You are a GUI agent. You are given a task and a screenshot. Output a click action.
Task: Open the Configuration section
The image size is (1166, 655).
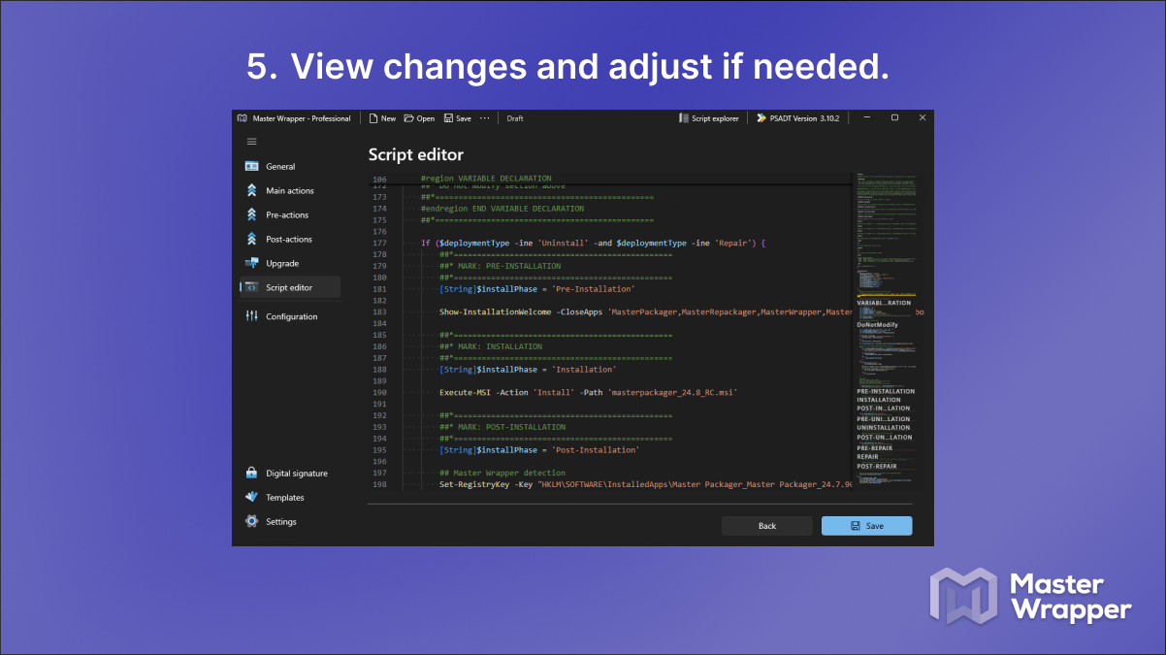(x=290, y=316)
